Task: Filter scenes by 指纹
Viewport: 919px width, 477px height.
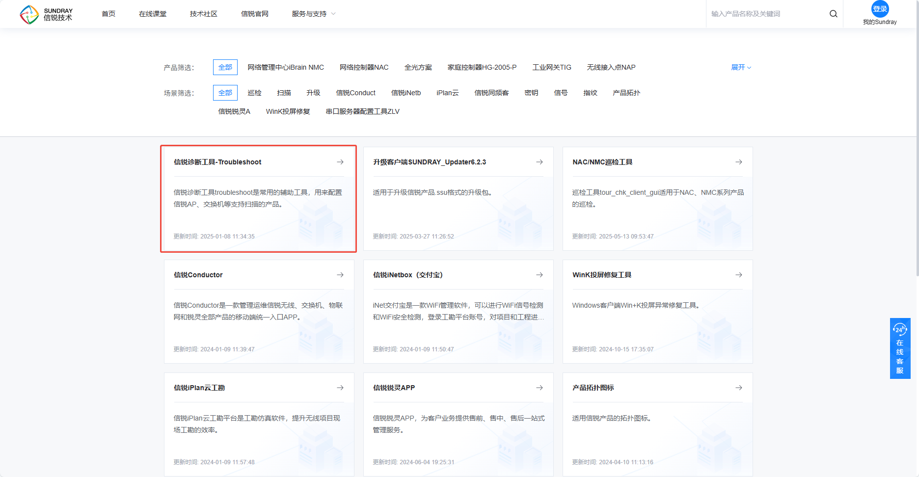Action: click(590, 93)
